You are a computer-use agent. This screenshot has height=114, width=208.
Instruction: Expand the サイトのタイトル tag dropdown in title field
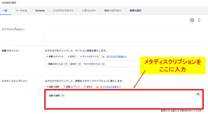click(103, 64)
